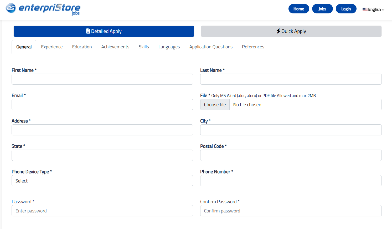
Task: Switch to the Experience tab
Action: (x=52, y=47)
